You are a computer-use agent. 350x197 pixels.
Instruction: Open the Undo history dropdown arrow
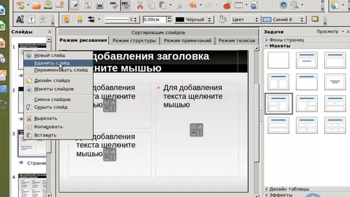pyautogui.click(x=201, y=5)
